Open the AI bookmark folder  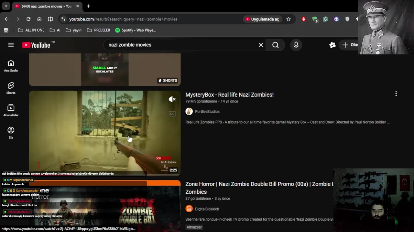tap(55, 30)
